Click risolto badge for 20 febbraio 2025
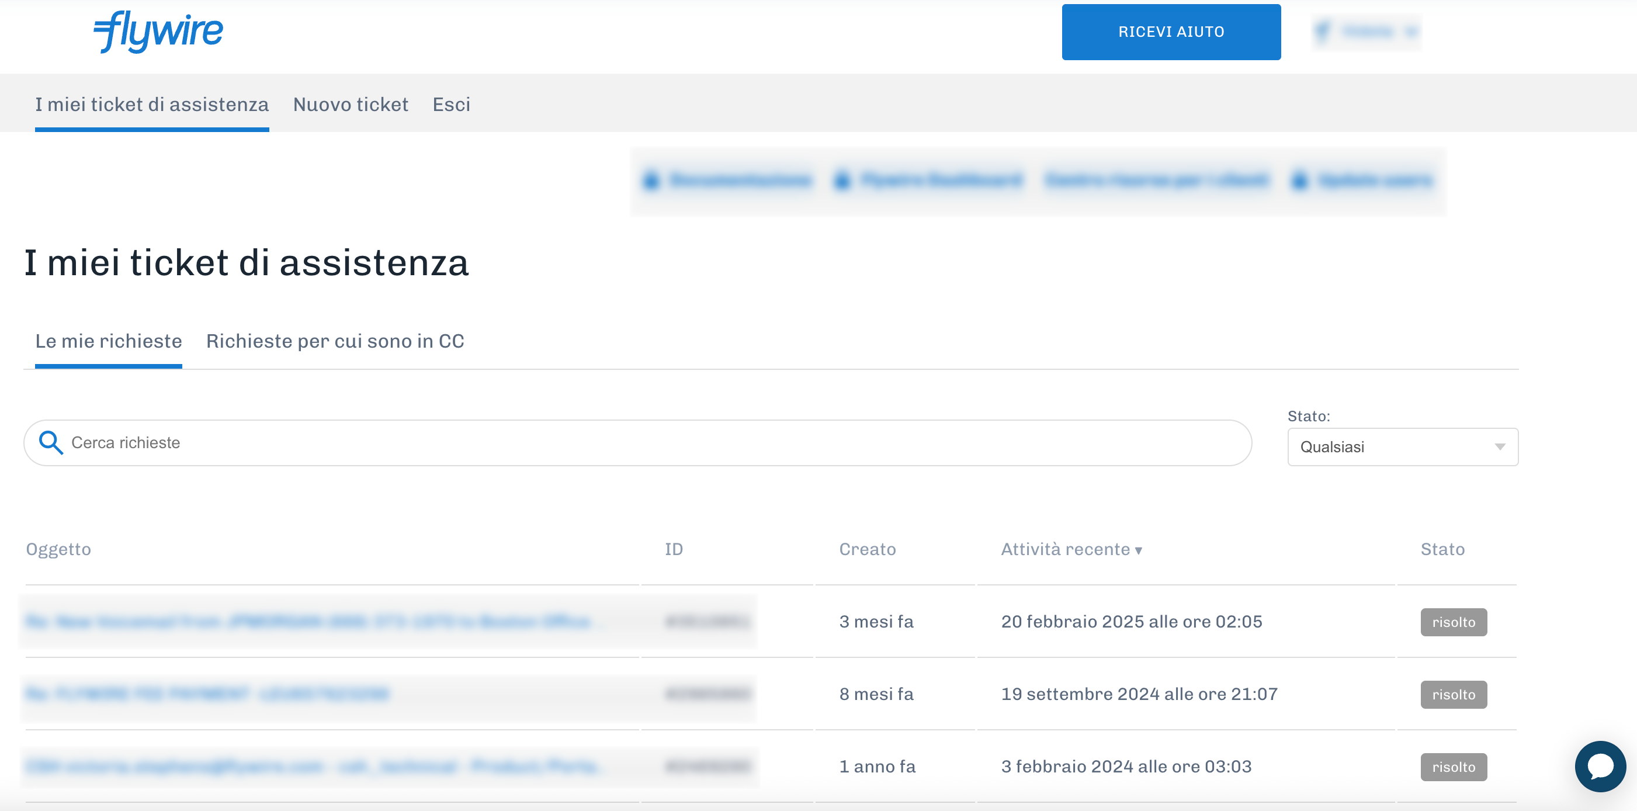The height and width of the screenshot is (811, 1637). click(1453, 622)
